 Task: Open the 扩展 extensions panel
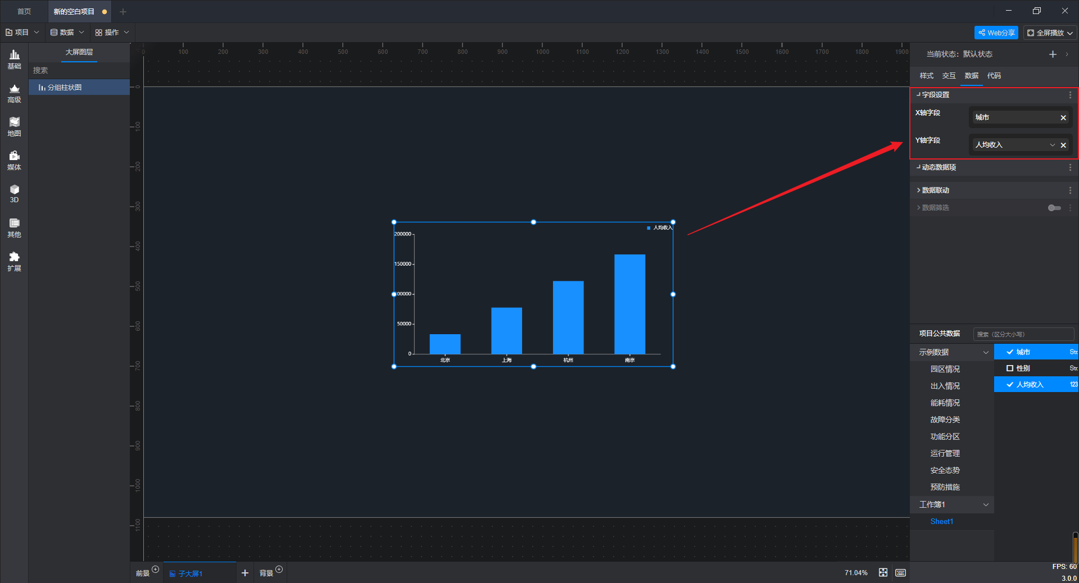click(14, 262)
